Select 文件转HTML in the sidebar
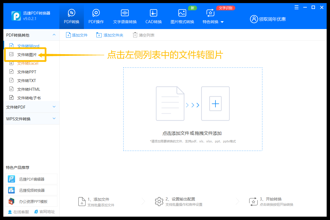Screen dimensions: 330x220 (x=29, y=89)
